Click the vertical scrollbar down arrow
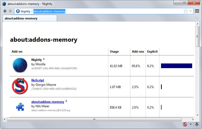Image resolution: width=202 pixels, height=129 pixels. (x=197, y=116)
